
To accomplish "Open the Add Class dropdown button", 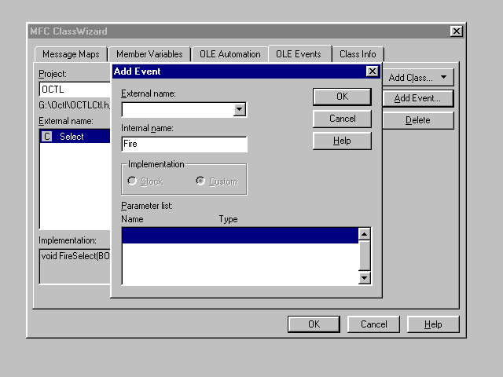I will click(x=418, y=78).
